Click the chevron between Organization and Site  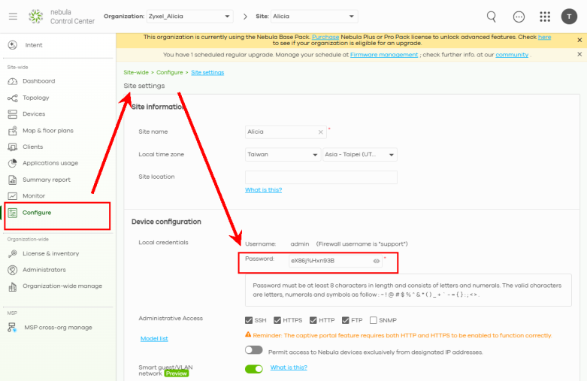[245, 17]
